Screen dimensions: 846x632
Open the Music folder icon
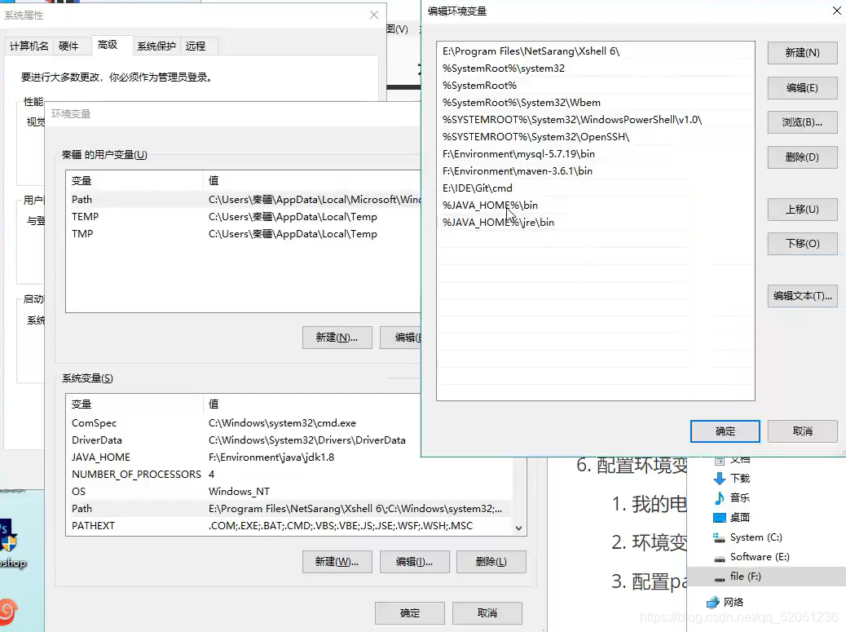719,497
